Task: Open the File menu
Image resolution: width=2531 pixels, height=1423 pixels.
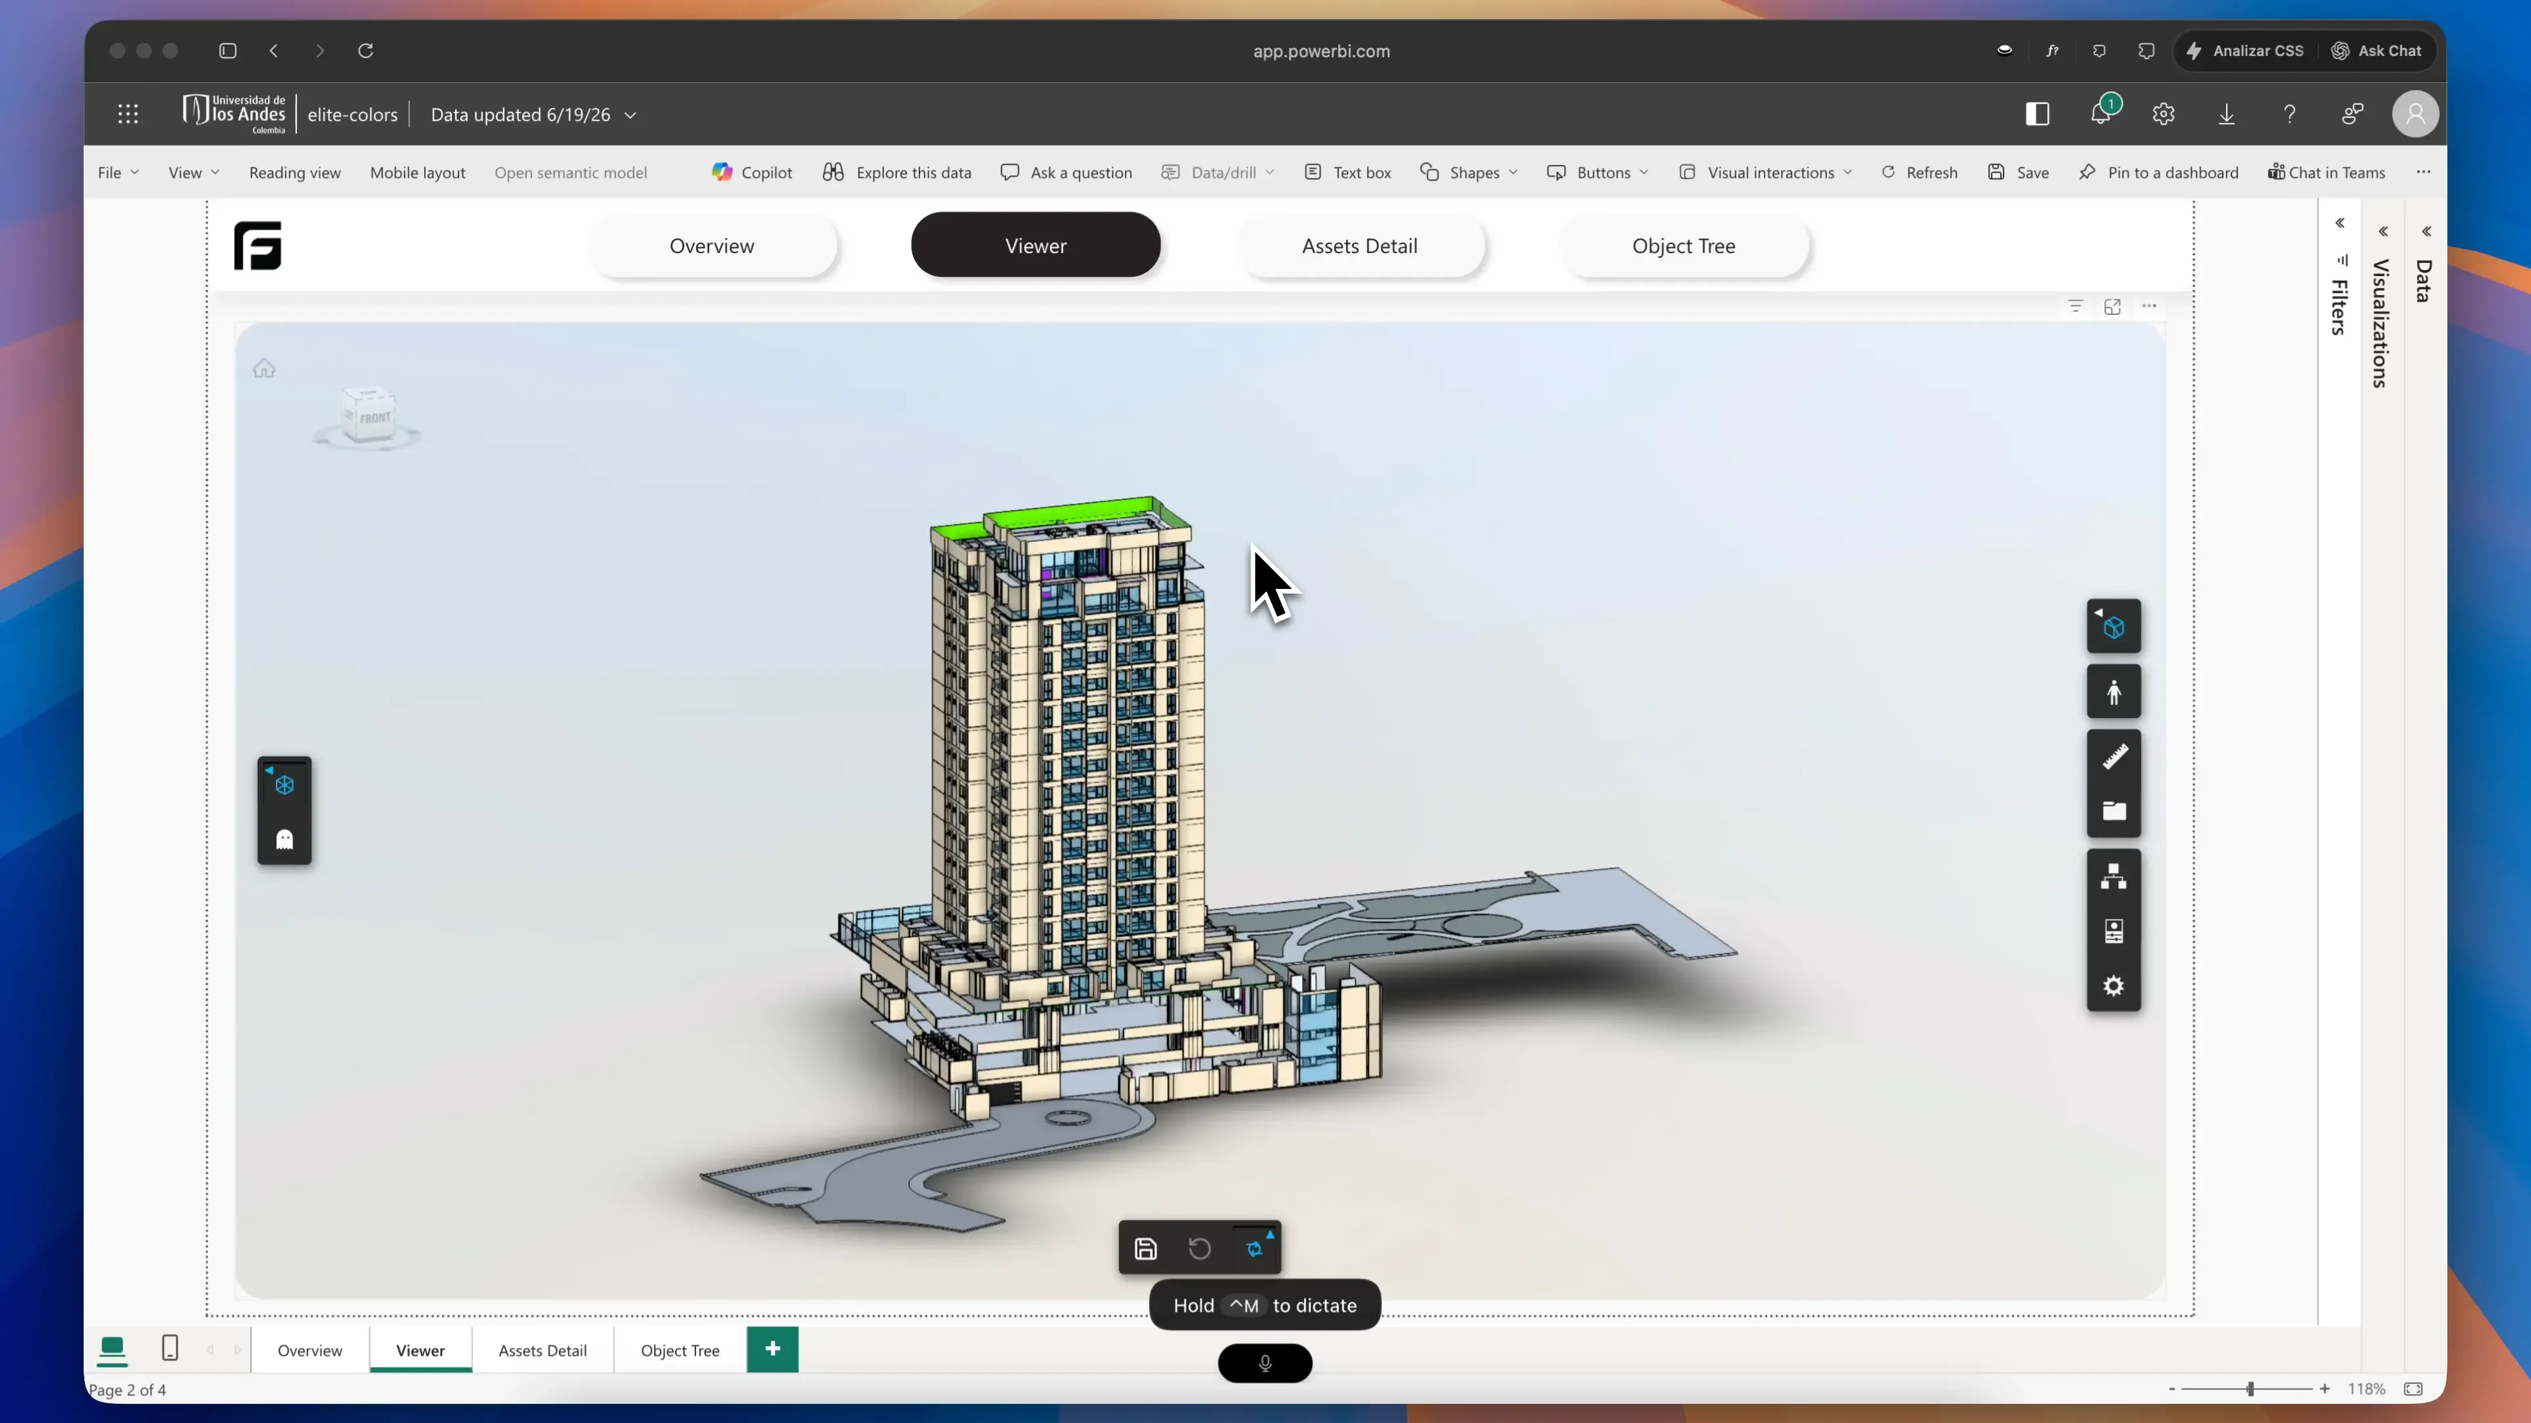Action: [x=118, y=173]
